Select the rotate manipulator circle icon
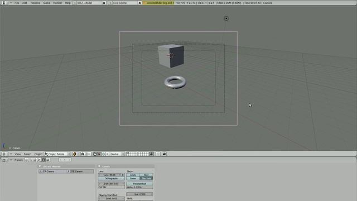Image resolution: width=357 pixels, height=201 pixels. pyautogui.click(x=103, y=154)
